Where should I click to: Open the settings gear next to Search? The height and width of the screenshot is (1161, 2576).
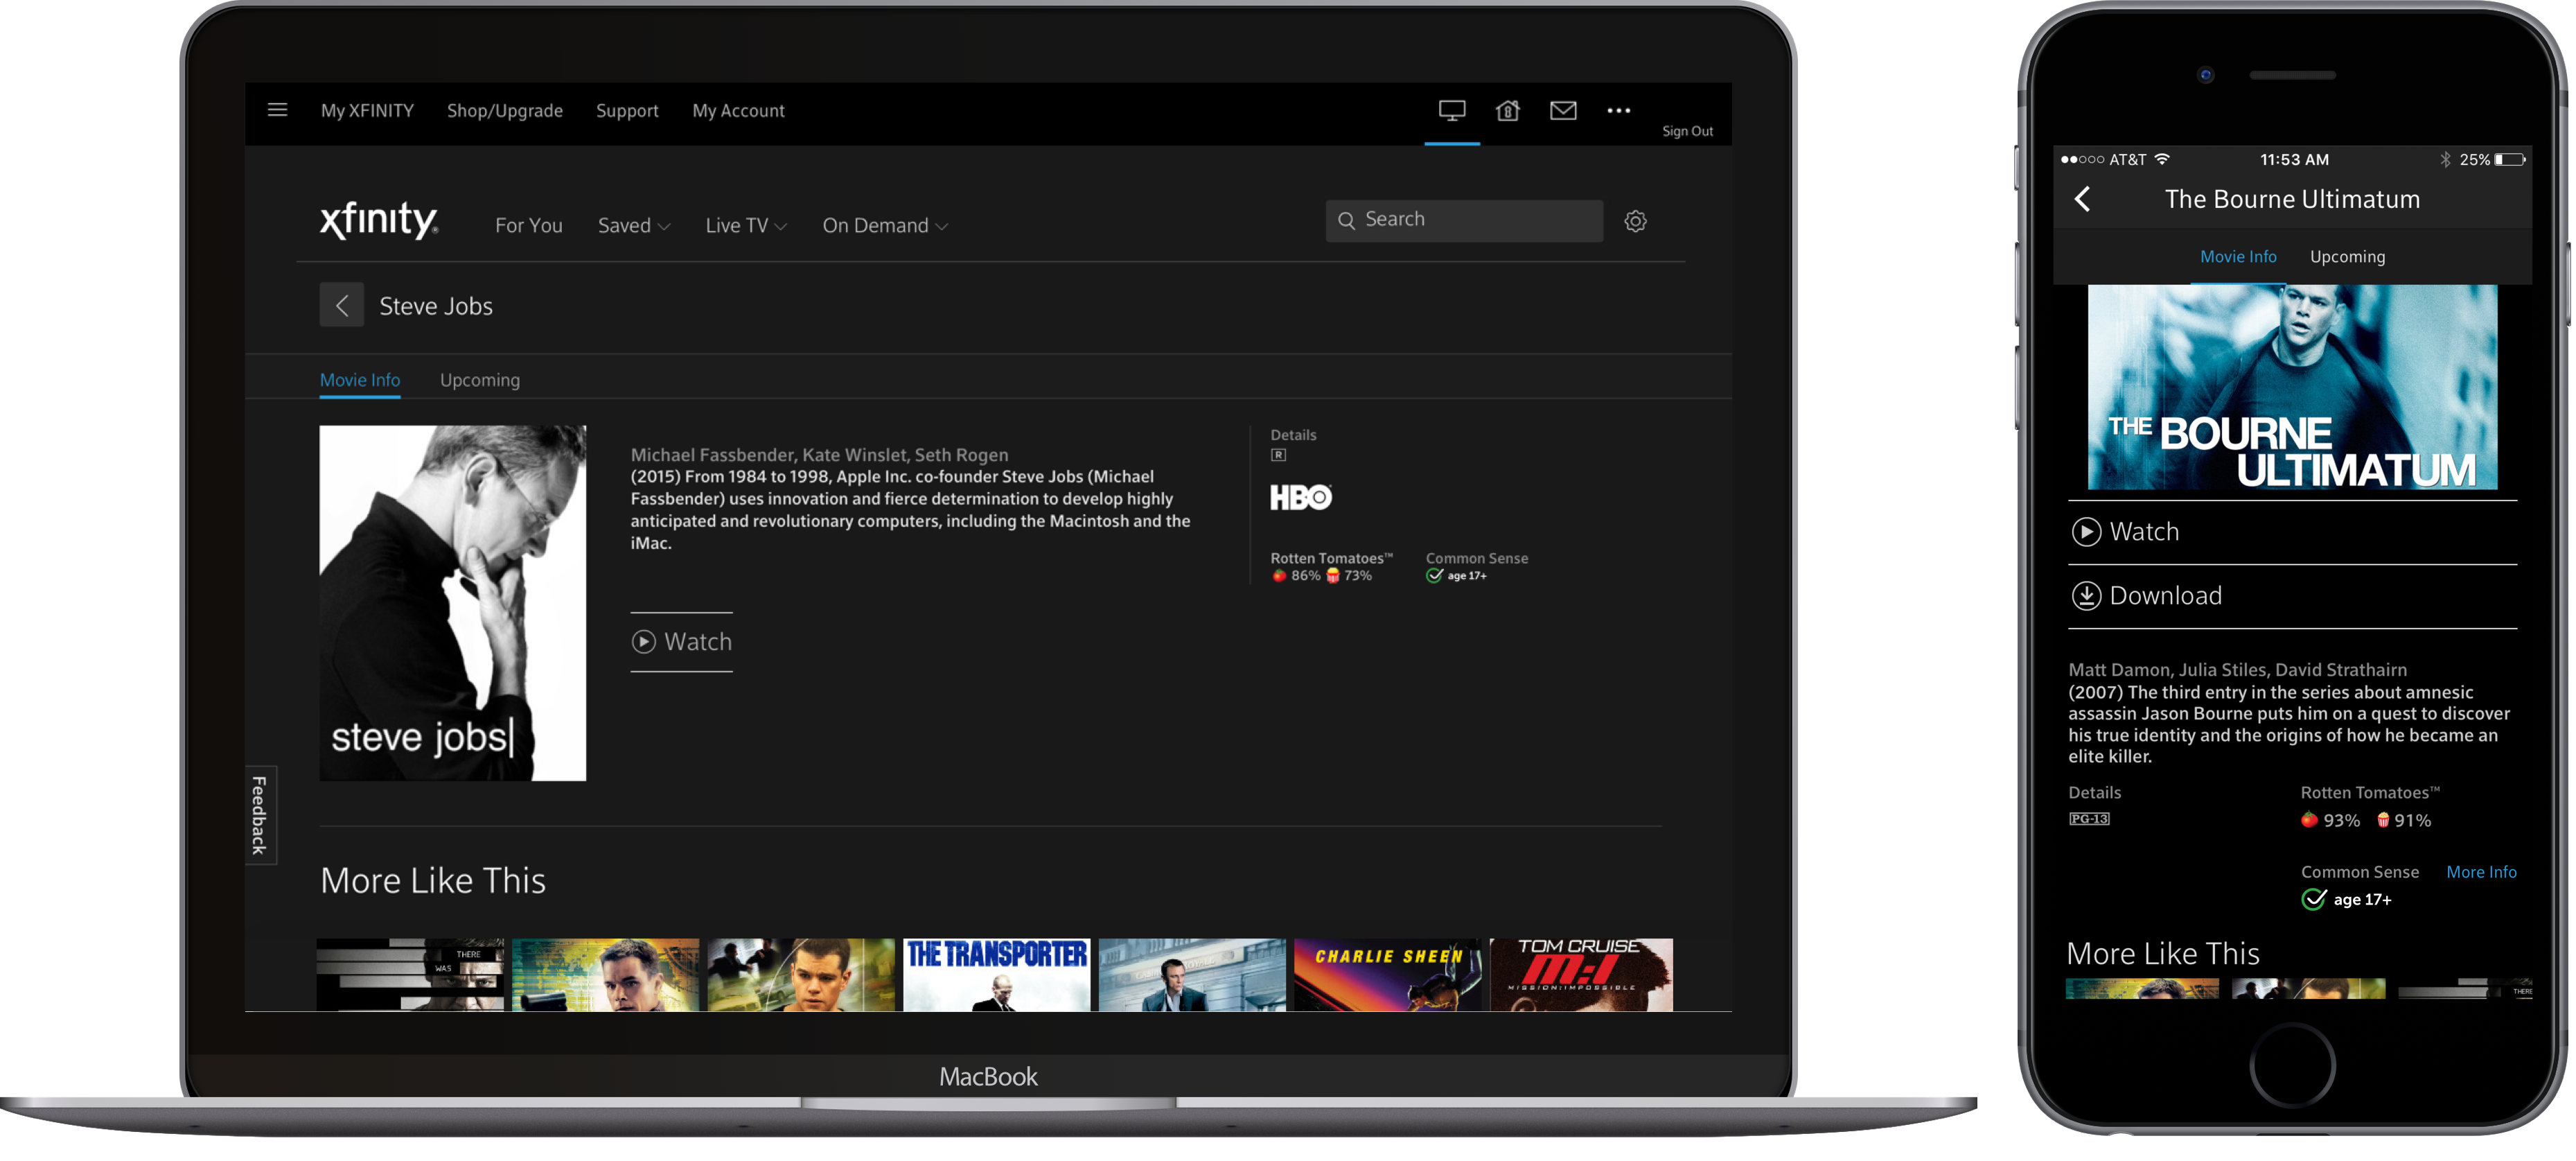point(1634,221)
